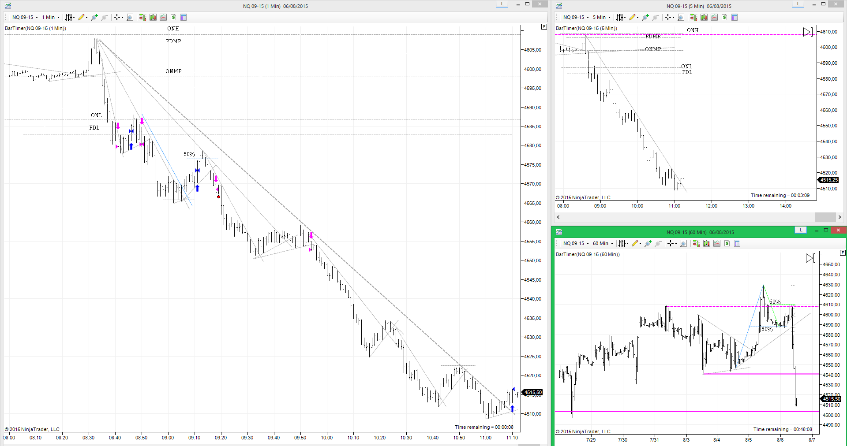Click zoom frame magnifier icon in the 60 Min chart
The height and width of the screenshot is (446, 847).
click(683, 243)
